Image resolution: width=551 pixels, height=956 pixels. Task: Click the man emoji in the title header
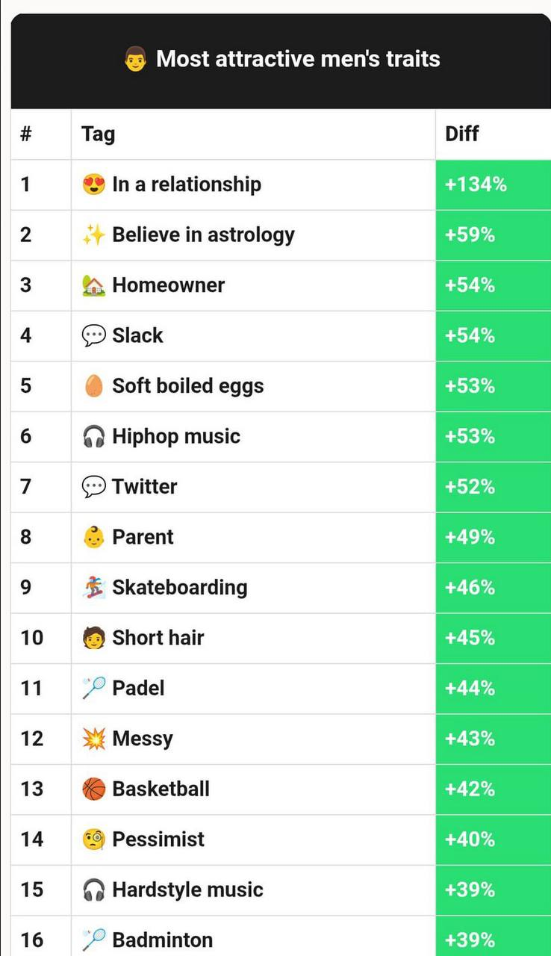(135, 59)
